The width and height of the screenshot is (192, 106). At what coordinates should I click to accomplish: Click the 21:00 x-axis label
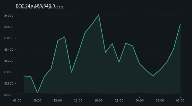tap(119, 100)
